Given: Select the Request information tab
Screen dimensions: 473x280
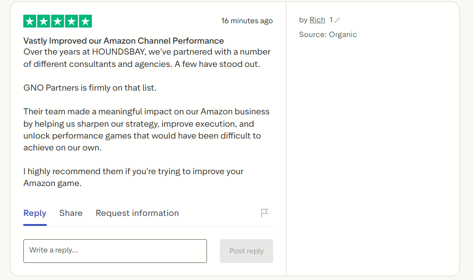Looking at the screenshot, I should (x=137, y=213).
